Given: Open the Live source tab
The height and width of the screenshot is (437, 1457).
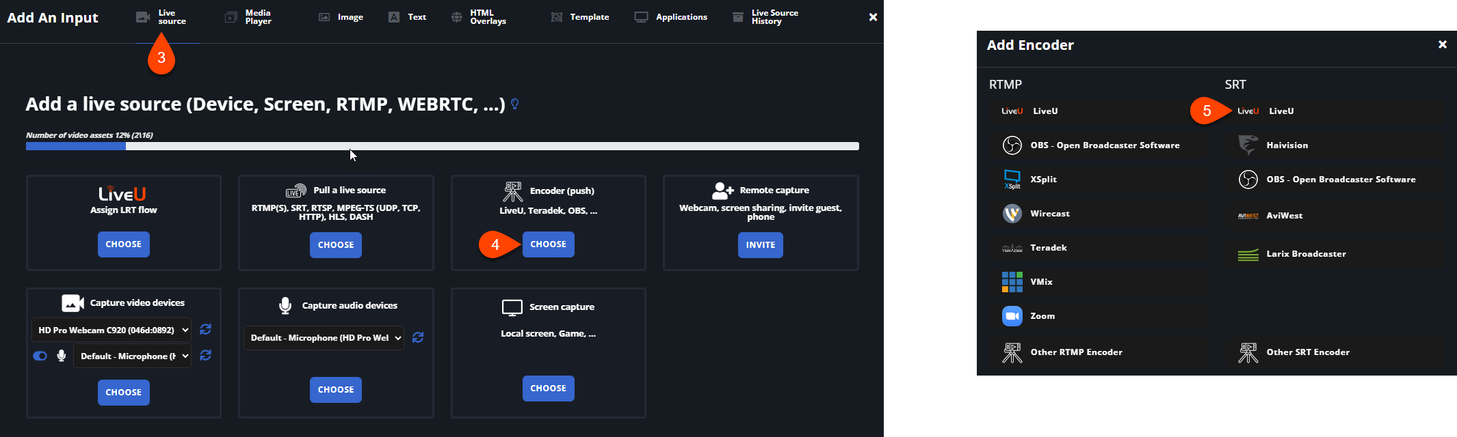Looking at the screenshot, I should pyautogui.click(x=161, y=17).
